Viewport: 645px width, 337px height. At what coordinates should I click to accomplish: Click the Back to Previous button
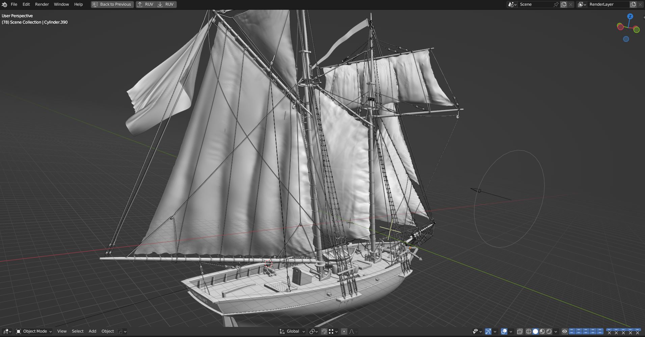click(112, 4)
